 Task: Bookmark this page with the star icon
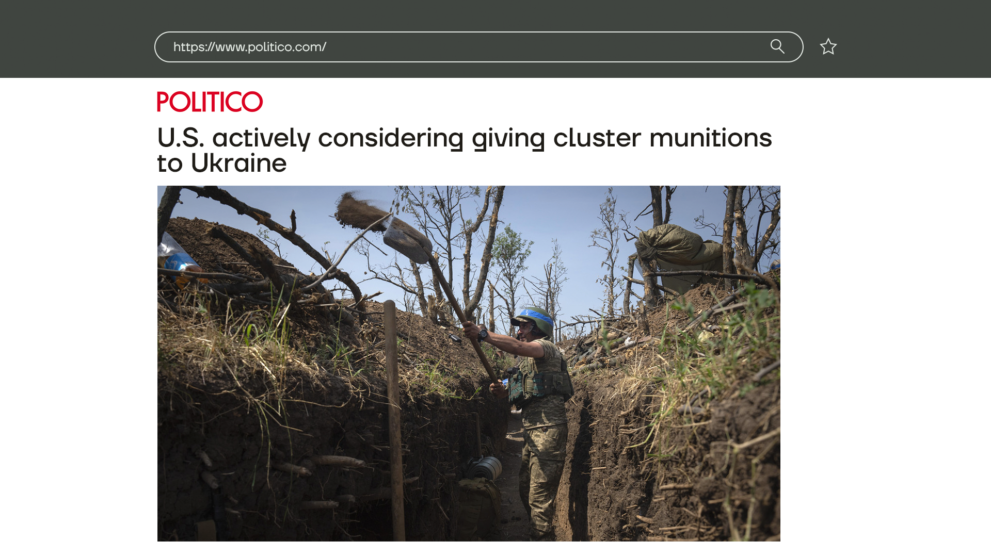click(x=828, y=47)
